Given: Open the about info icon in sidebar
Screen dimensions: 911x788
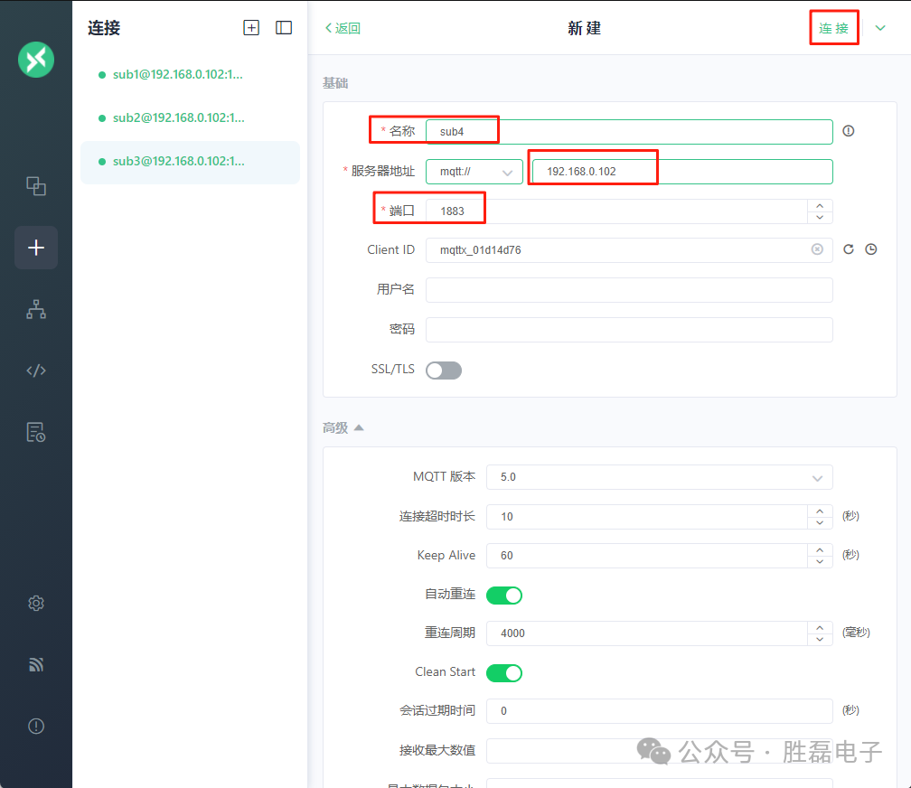Looking at the screenshot, I should [x=36, y=726].
